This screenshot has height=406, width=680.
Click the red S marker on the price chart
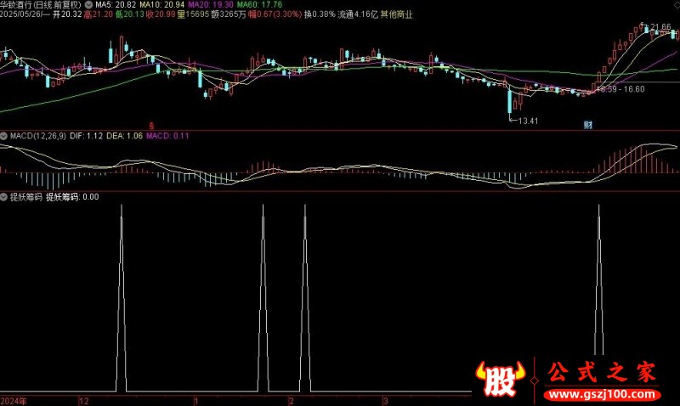(151, 126)
